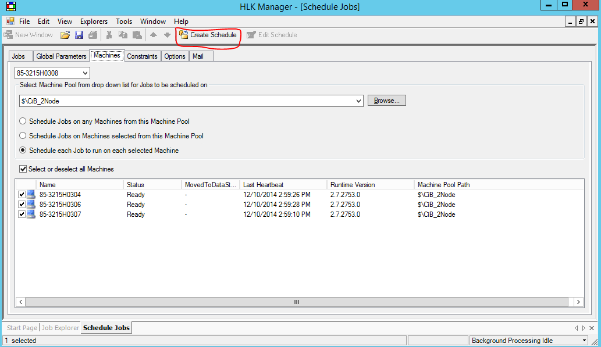Open the Window menu

(x=153, y=22)
